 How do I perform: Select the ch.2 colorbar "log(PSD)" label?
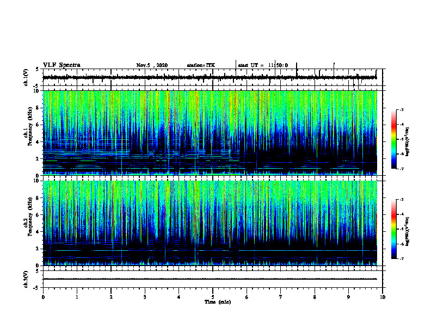(408, 231)
